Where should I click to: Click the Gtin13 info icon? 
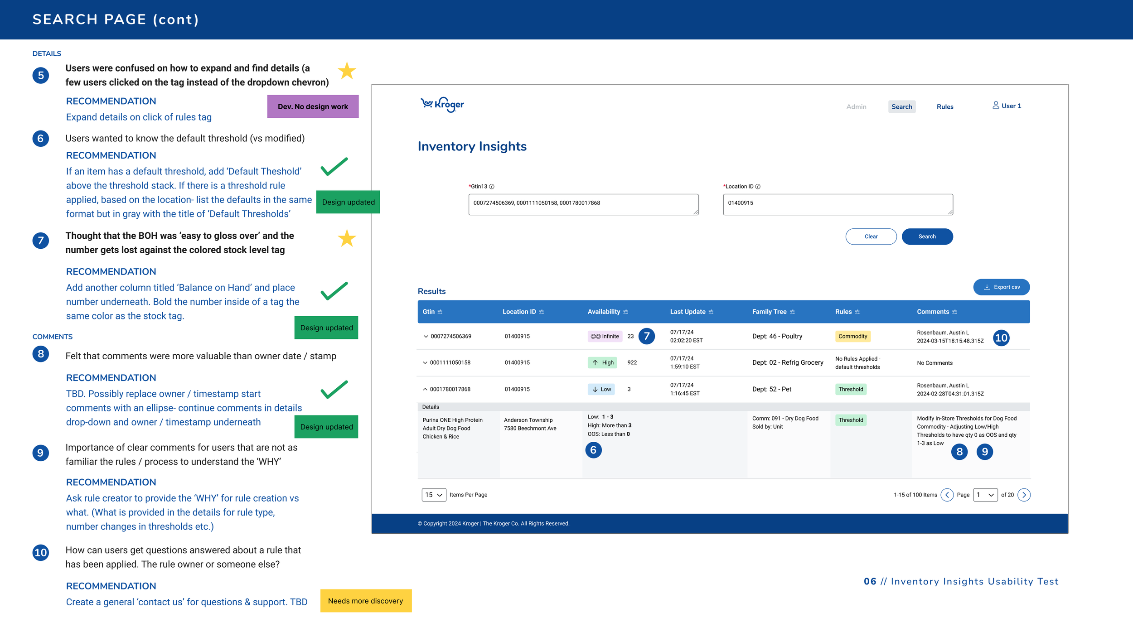pyautogui.click(x=492, y=187)
